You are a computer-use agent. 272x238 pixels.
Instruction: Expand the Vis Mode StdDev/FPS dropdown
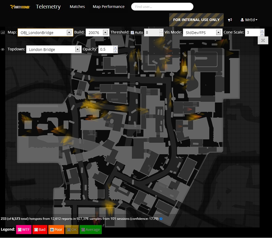pos(202,32)
